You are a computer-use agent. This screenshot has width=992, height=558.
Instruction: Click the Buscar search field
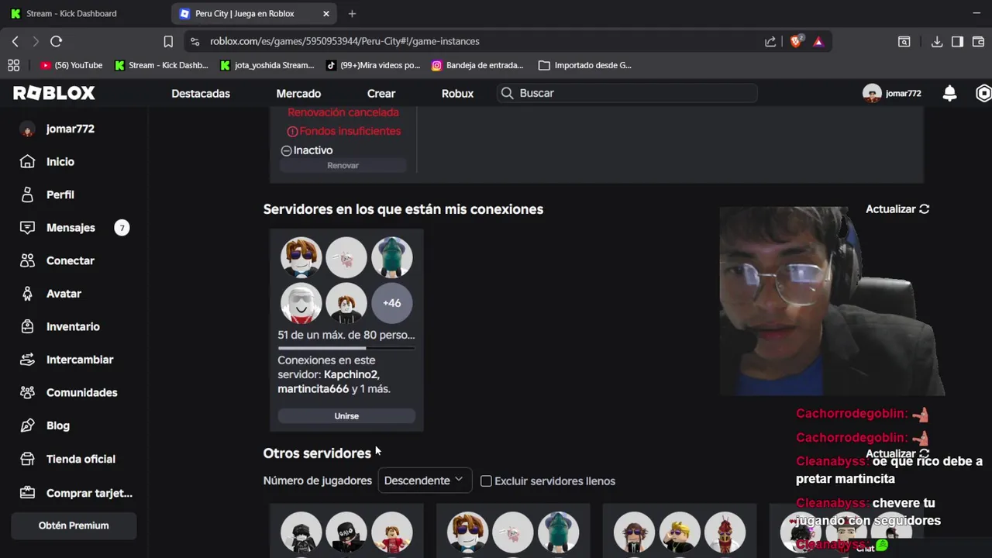(627, 93)
